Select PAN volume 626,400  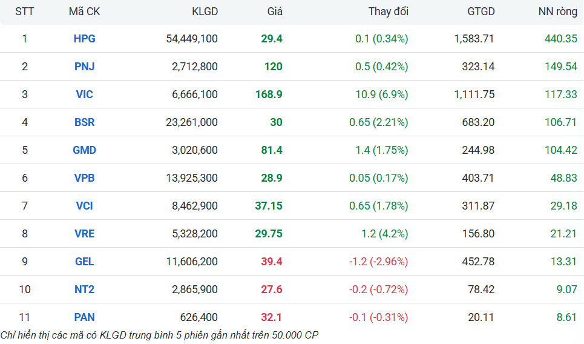pyautogui.click(x=199, y=317)
